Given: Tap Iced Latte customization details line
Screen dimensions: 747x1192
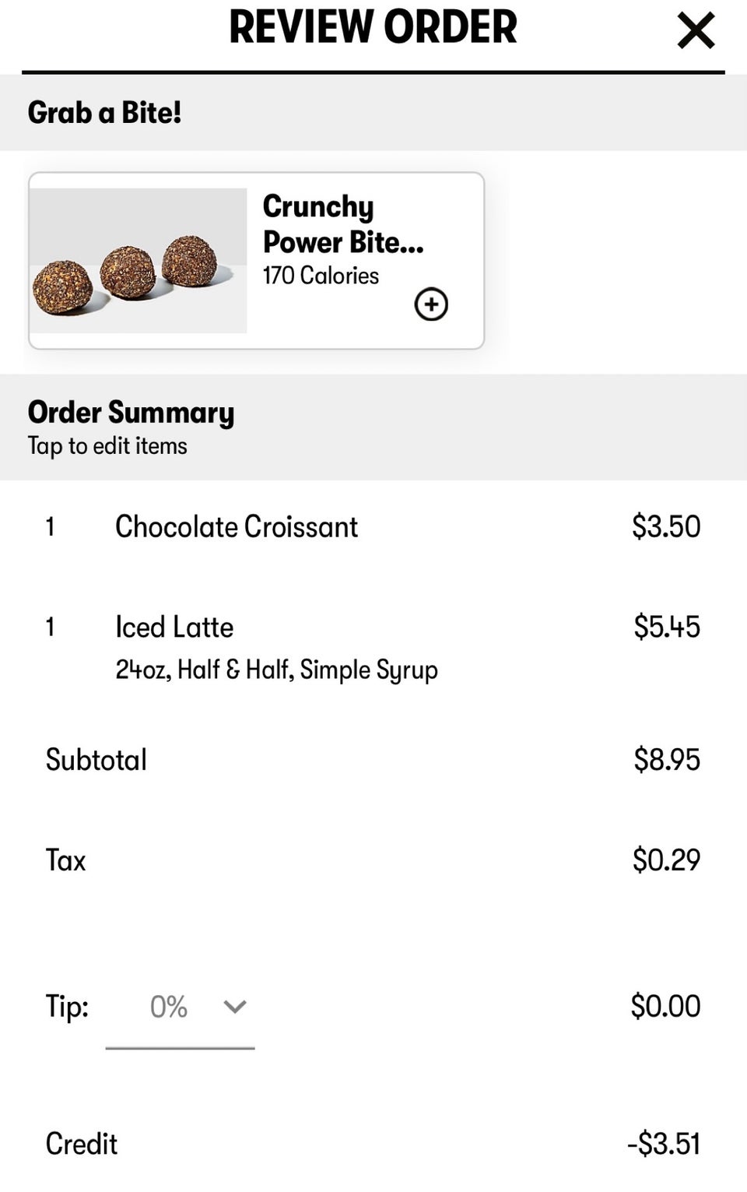Looking at the screenshot, I should (276, 670).
